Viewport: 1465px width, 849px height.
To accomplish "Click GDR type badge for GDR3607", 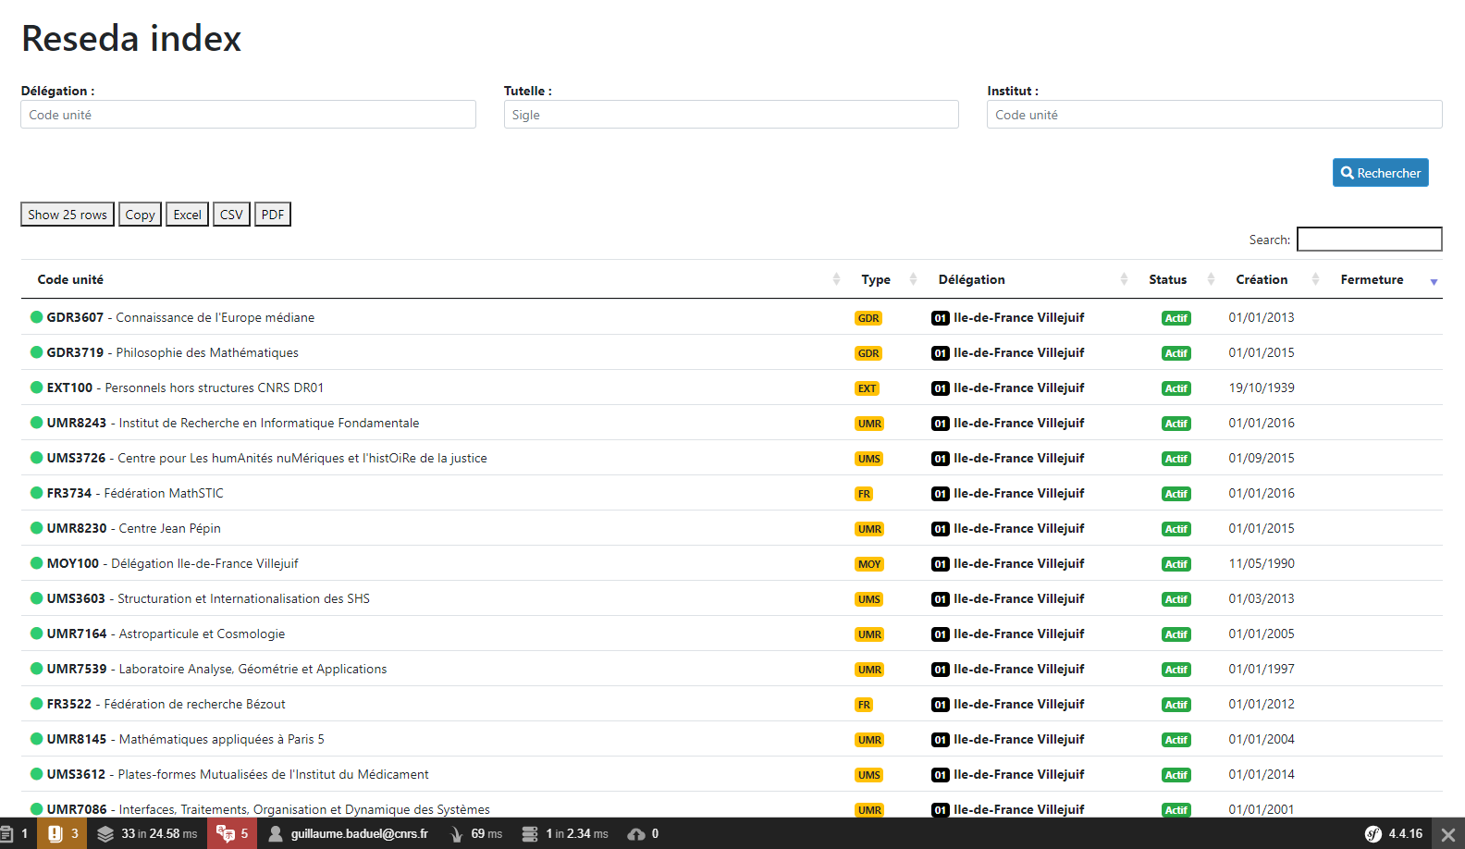I will [x=868, y=318].
